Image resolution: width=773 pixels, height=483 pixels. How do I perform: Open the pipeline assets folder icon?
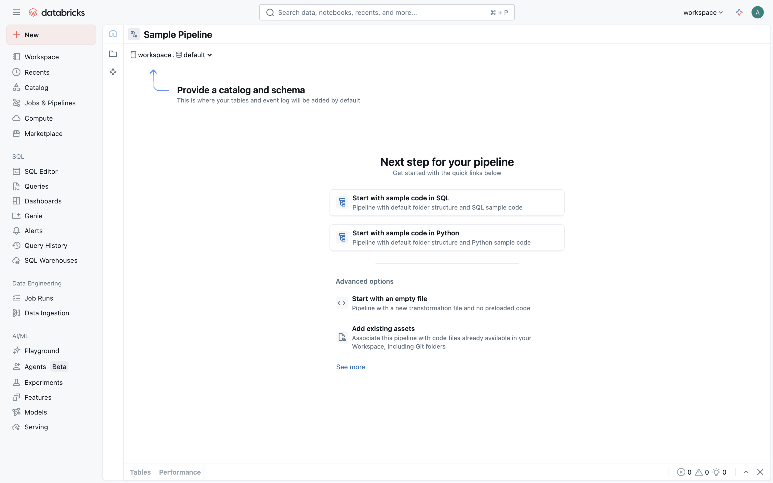pyautogui.click(x=113, y=54)
